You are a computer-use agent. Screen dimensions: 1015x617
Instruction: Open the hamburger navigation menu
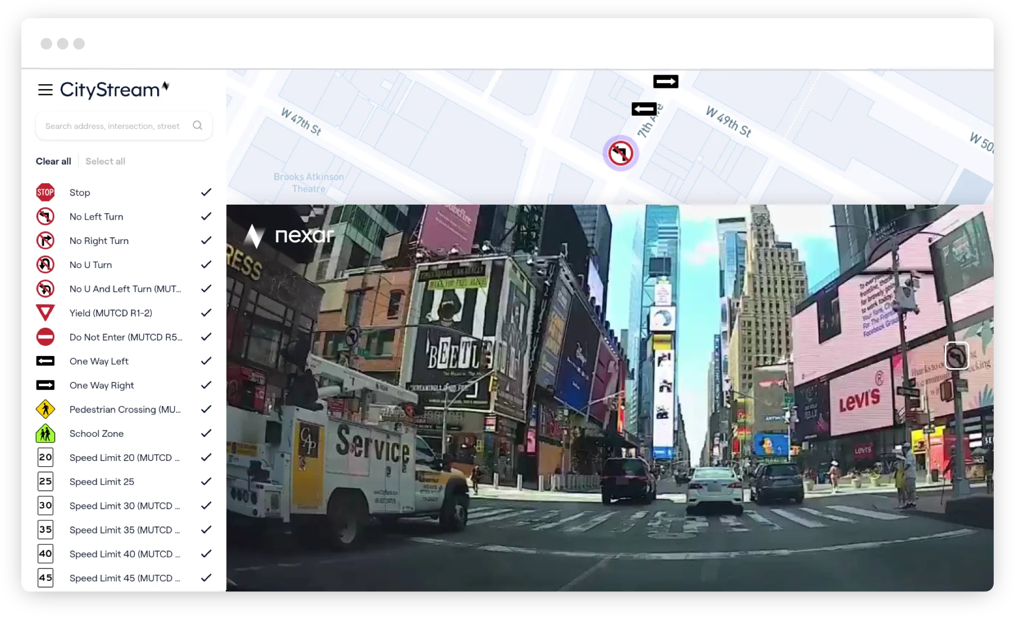[45, 90]
